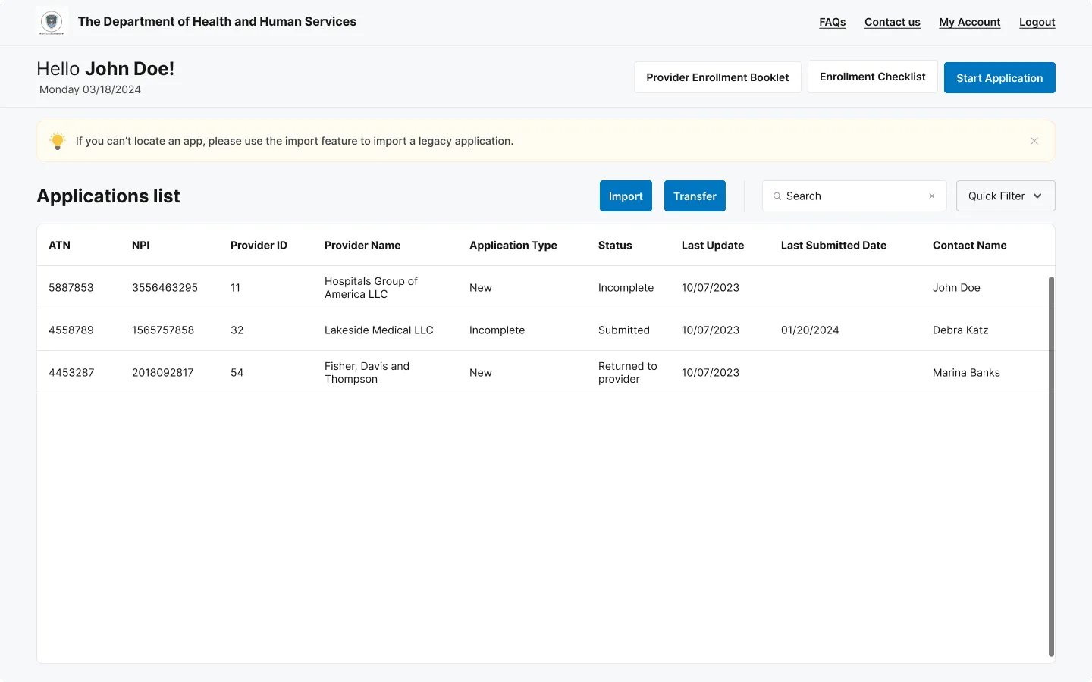Click the Transfer button

(695, 196)
